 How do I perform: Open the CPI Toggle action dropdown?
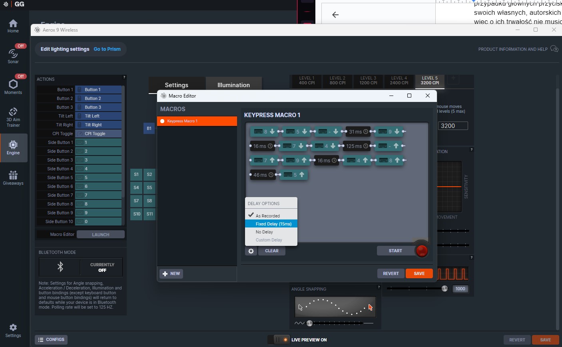coord(98,134)
